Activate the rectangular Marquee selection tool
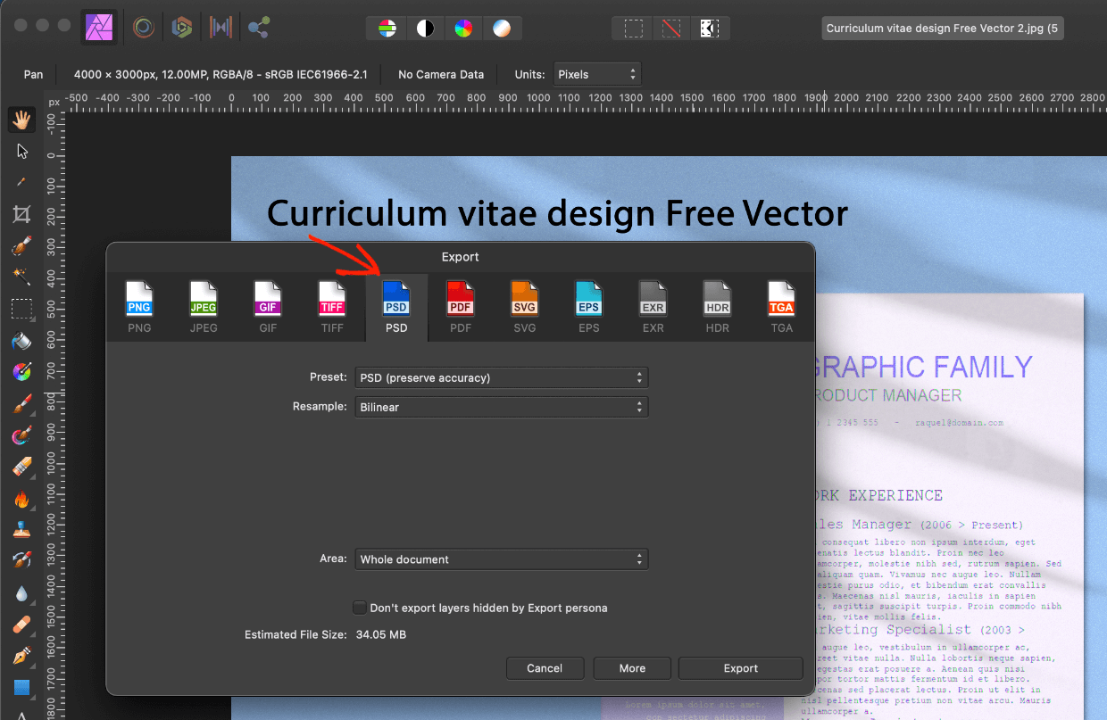This screenshot has height=720, width=1107. tap(21, 309)
